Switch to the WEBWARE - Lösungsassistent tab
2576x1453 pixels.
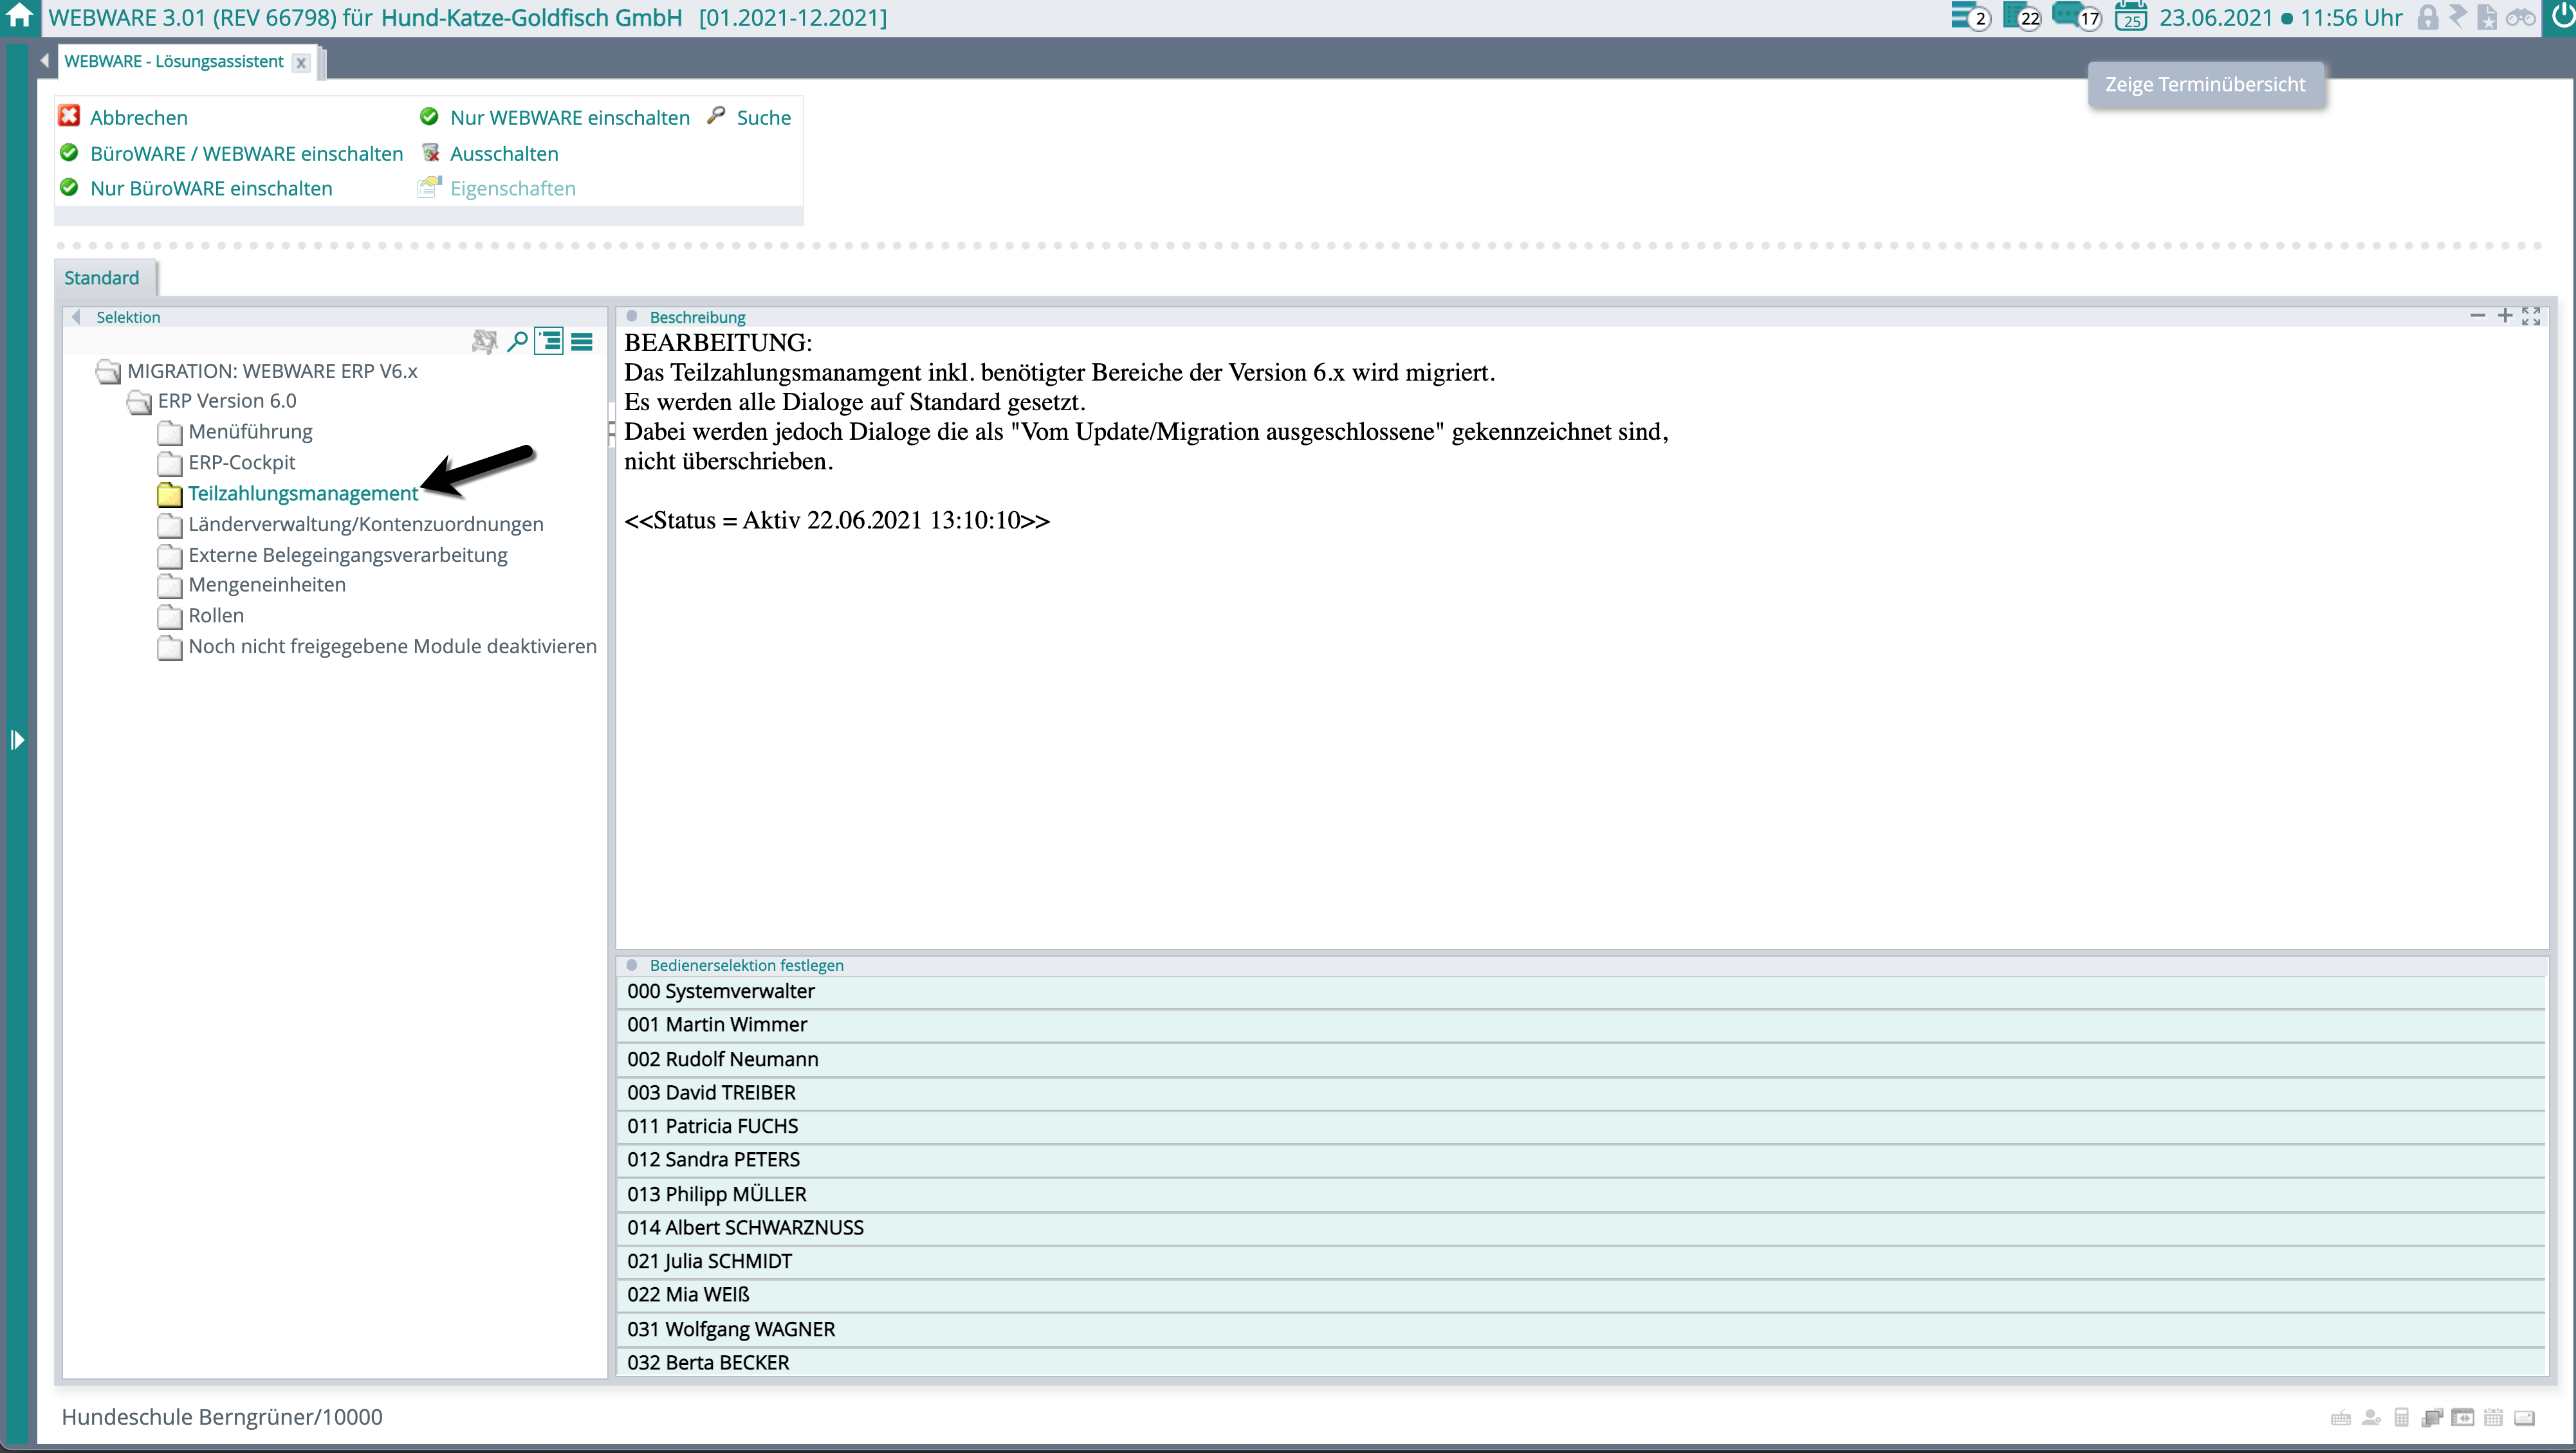[174, 61]
